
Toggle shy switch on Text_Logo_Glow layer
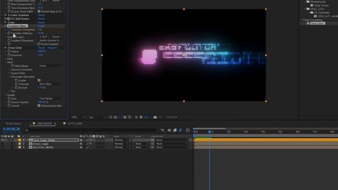(x=81, y=140)
